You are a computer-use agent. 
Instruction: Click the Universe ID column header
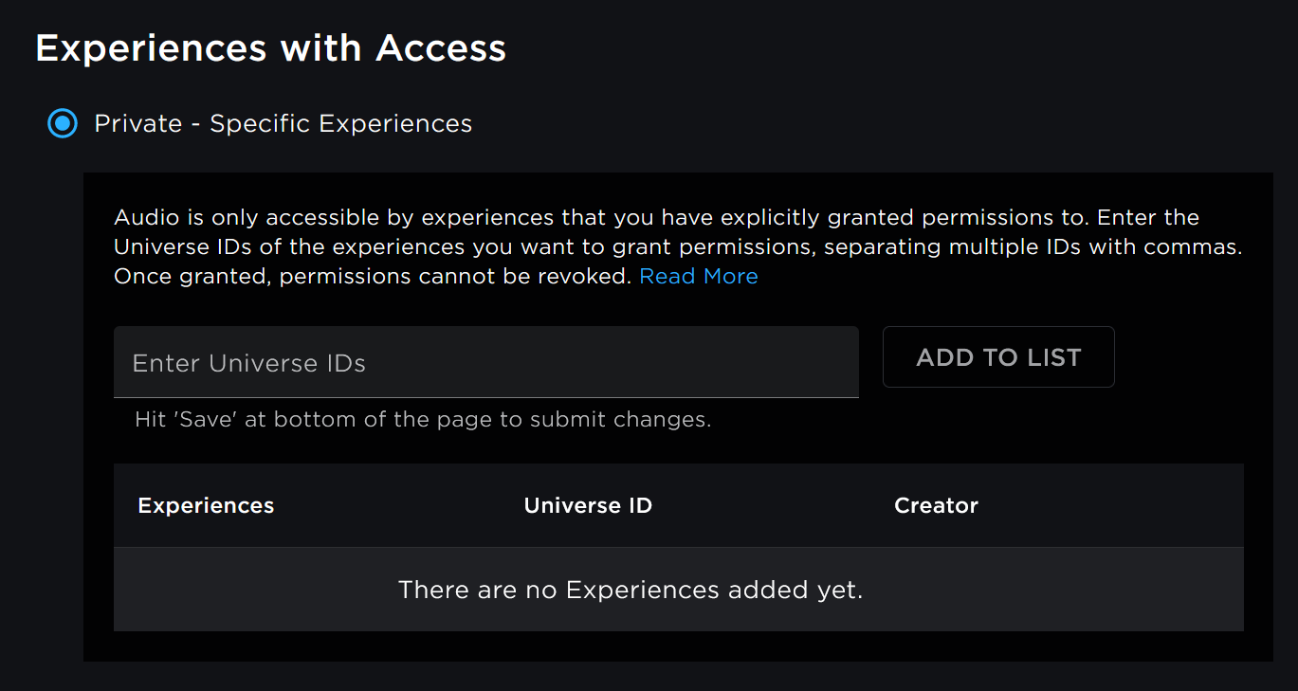(588, 505)
